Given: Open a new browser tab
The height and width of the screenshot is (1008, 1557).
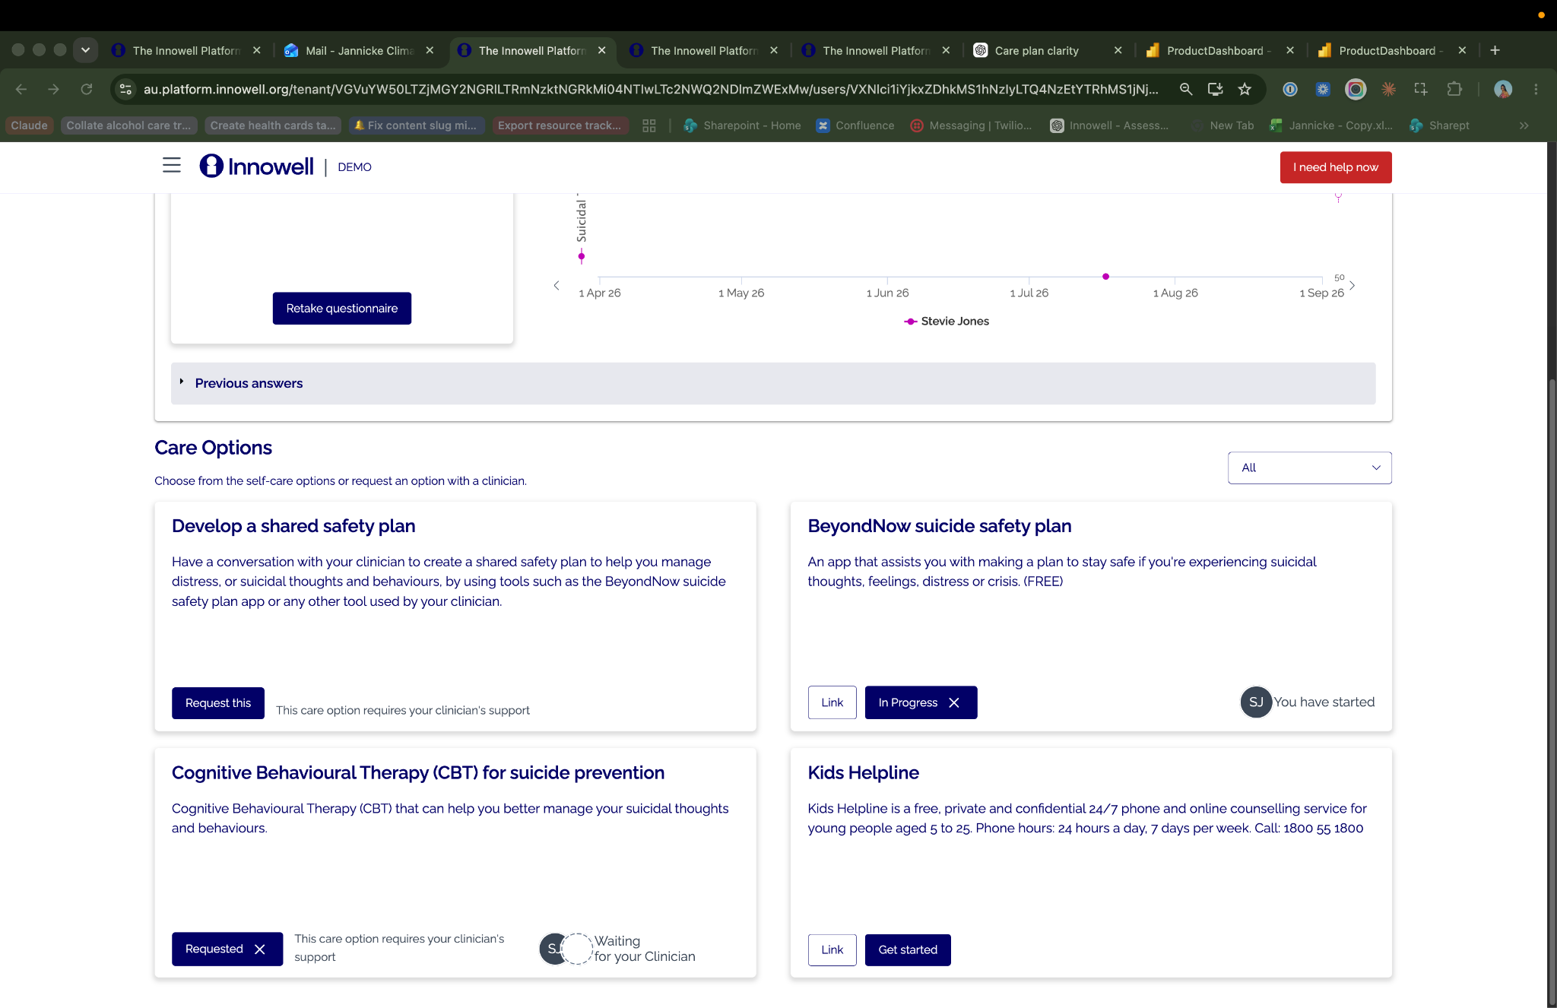Looking at the screenshot, I should 1495,50.
